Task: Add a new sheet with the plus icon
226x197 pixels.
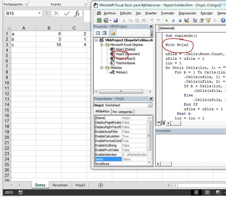Action: pos(100,185)
